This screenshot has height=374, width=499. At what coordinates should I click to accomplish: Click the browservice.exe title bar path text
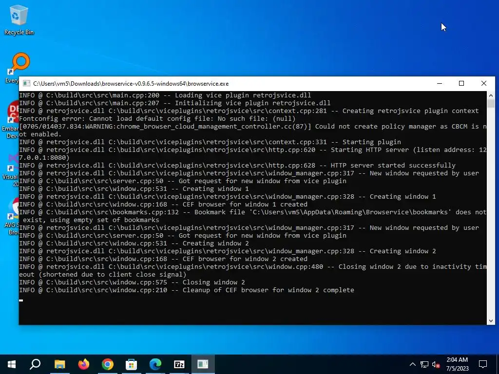(x=131, y=84)
